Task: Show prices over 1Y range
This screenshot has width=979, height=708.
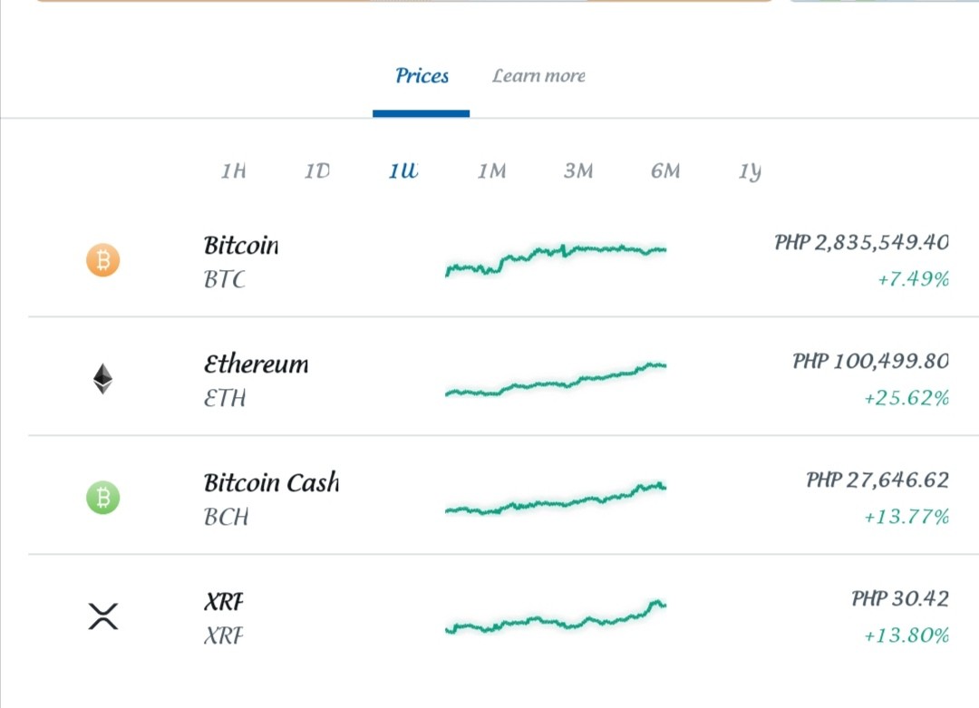Action: tap(750, 171)
